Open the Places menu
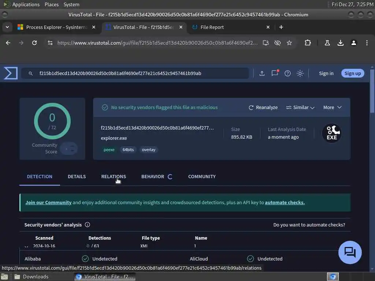The image size is (375, 281). pos(51,4)
